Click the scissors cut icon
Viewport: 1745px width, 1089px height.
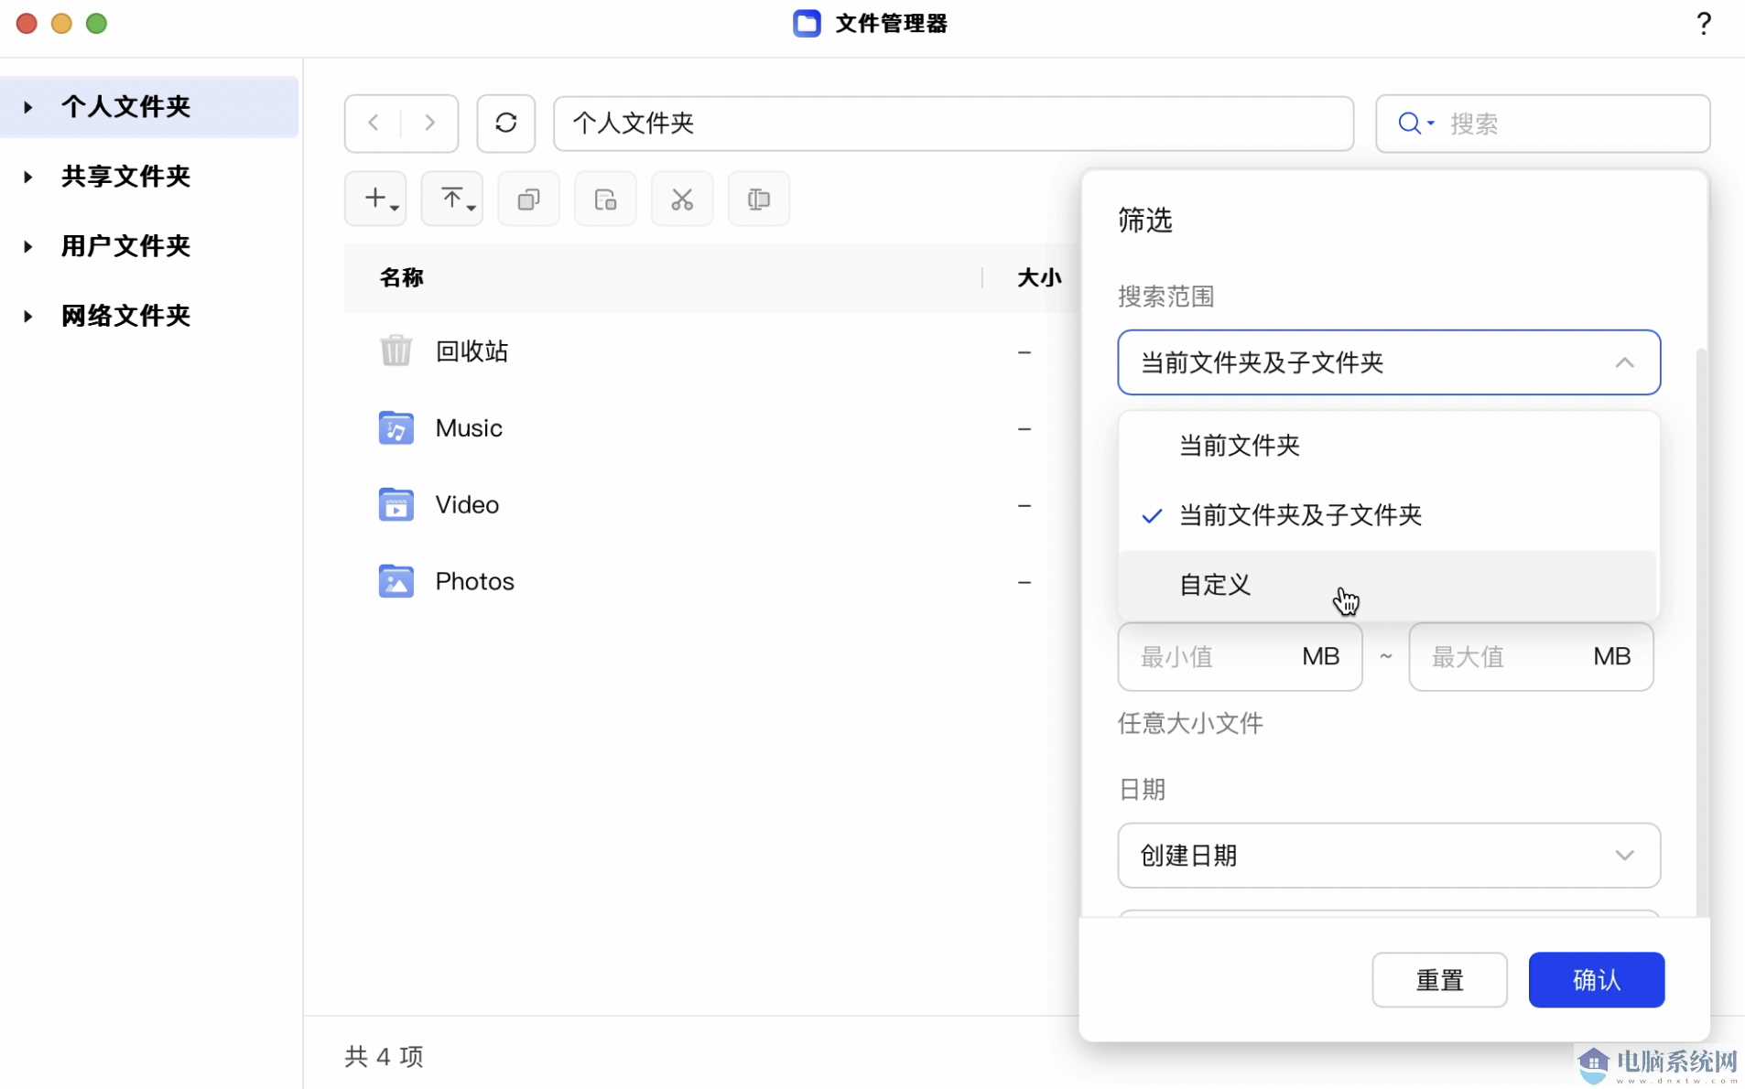(682, 199)
